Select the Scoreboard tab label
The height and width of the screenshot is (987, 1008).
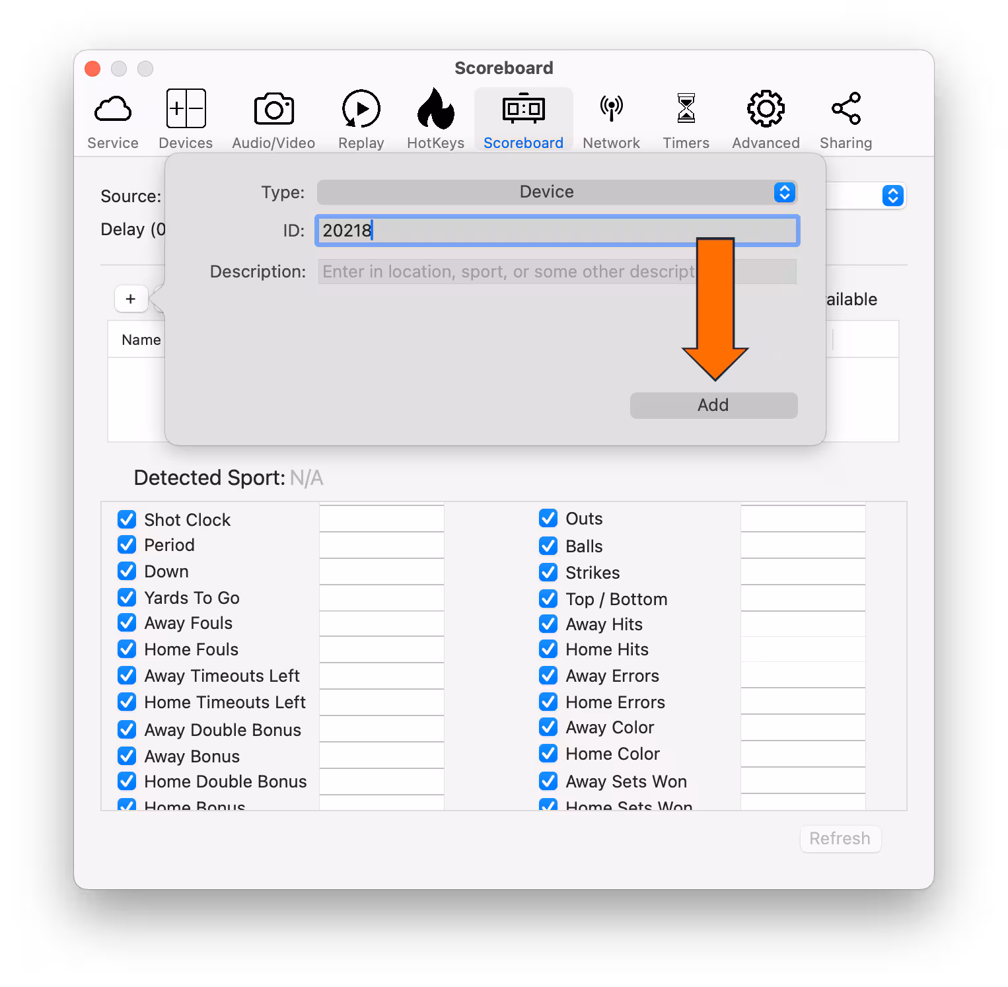tap(523, 143)
